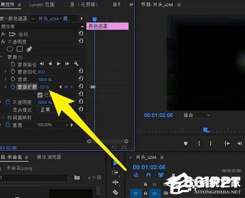Open mask path tracking options wrench

point(76,64)
